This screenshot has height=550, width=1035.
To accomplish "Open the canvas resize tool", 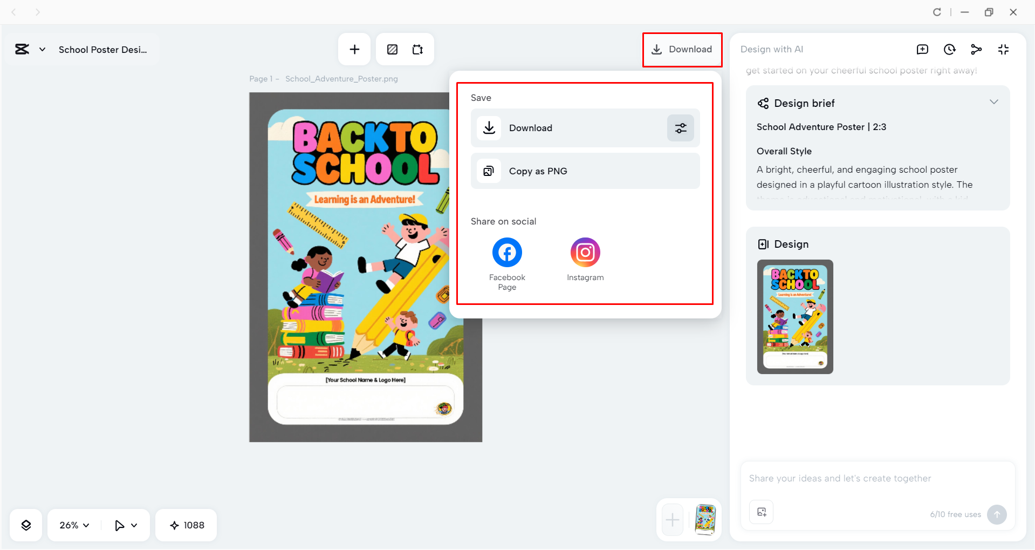I will pyautogui.click(x=417, y=49).
